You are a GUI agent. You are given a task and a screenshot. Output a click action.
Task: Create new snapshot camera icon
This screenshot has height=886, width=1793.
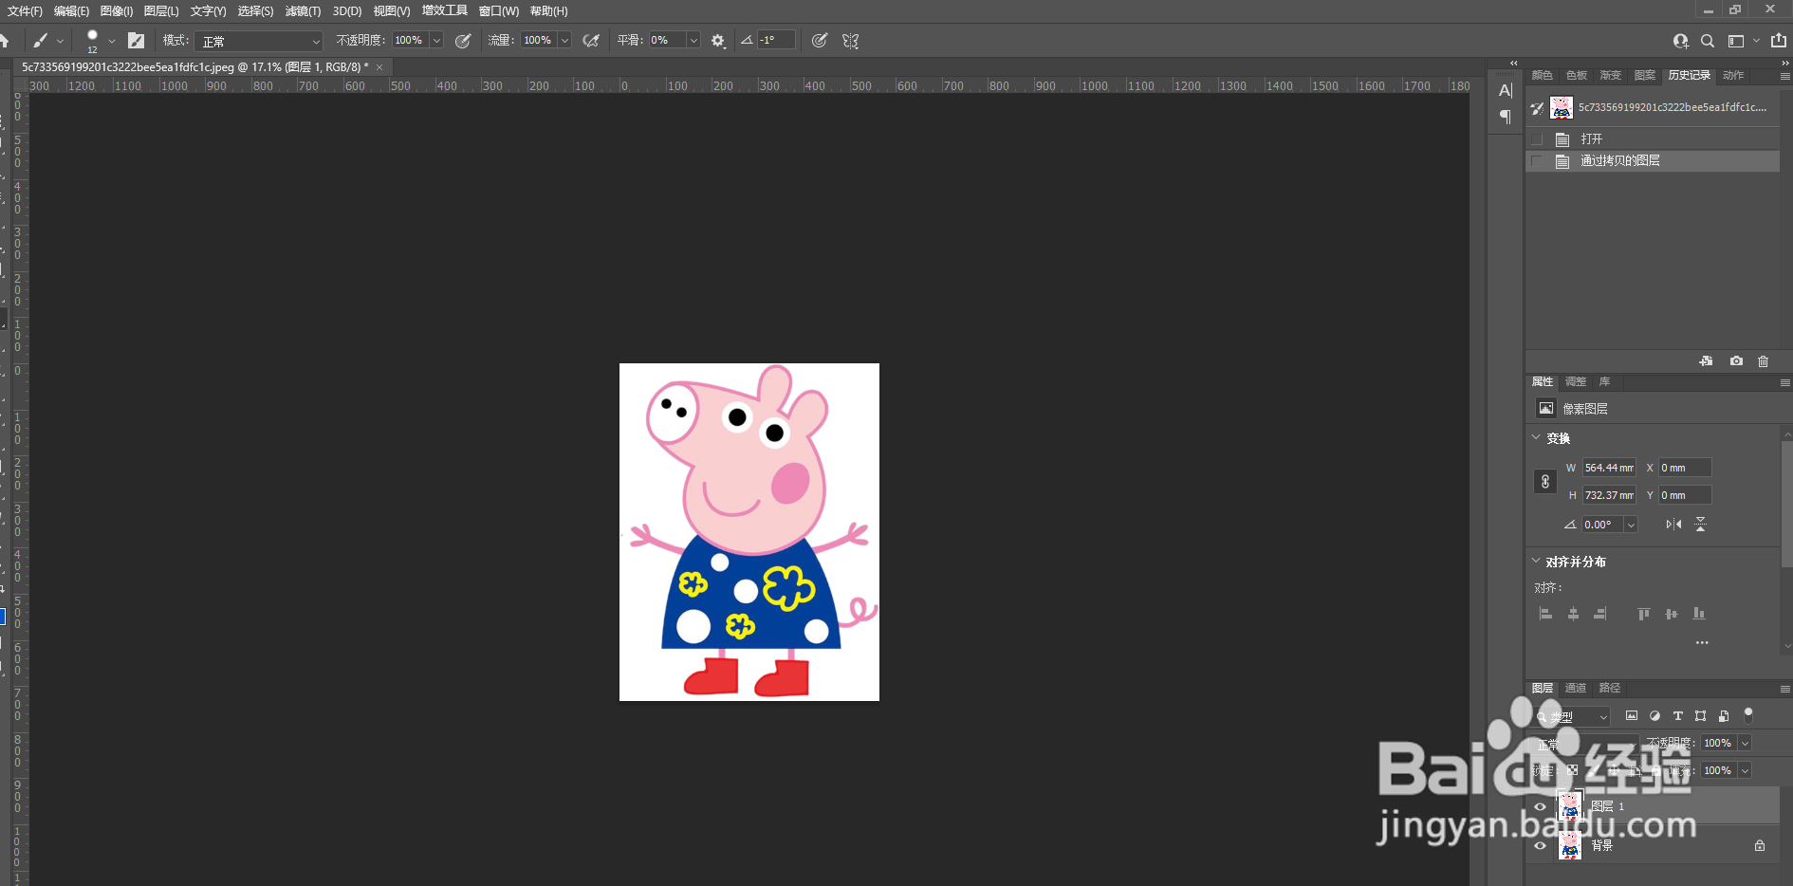click(1736, 361)
